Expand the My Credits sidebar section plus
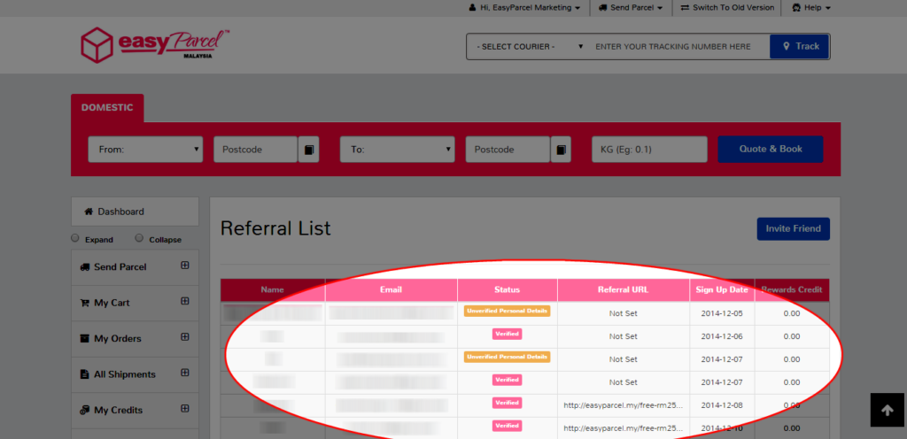Viewport: 907px width, 439px height. click(x=184, y=408)
